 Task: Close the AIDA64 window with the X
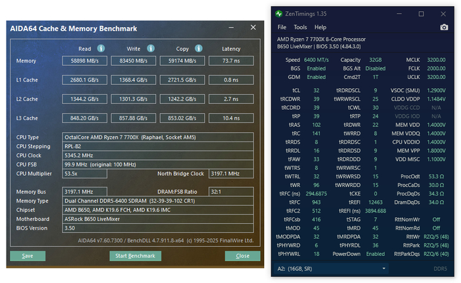click(253, 28)
